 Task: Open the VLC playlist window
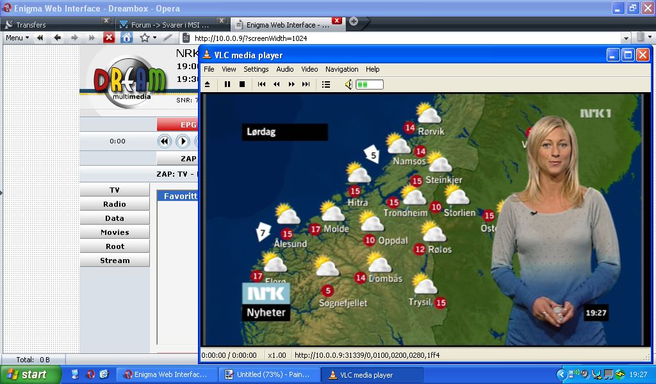tap(326, 84)
